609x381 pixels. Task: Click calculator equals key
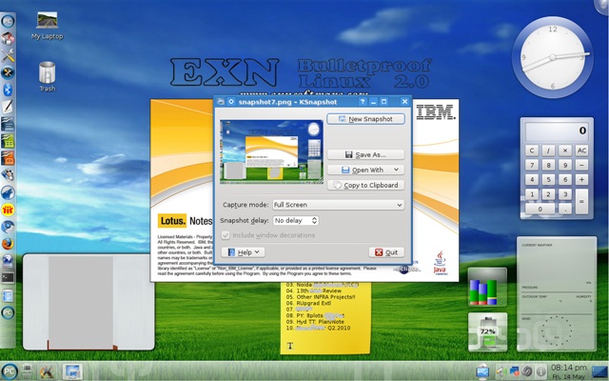(581, 201)
